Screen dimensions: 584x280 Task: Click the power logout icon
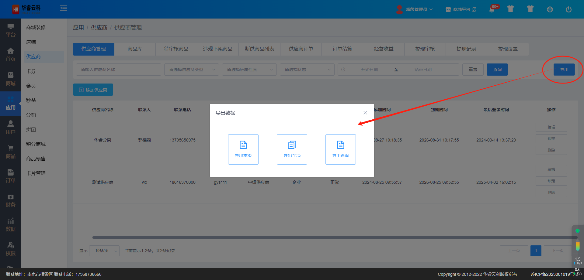click(568, 9)
